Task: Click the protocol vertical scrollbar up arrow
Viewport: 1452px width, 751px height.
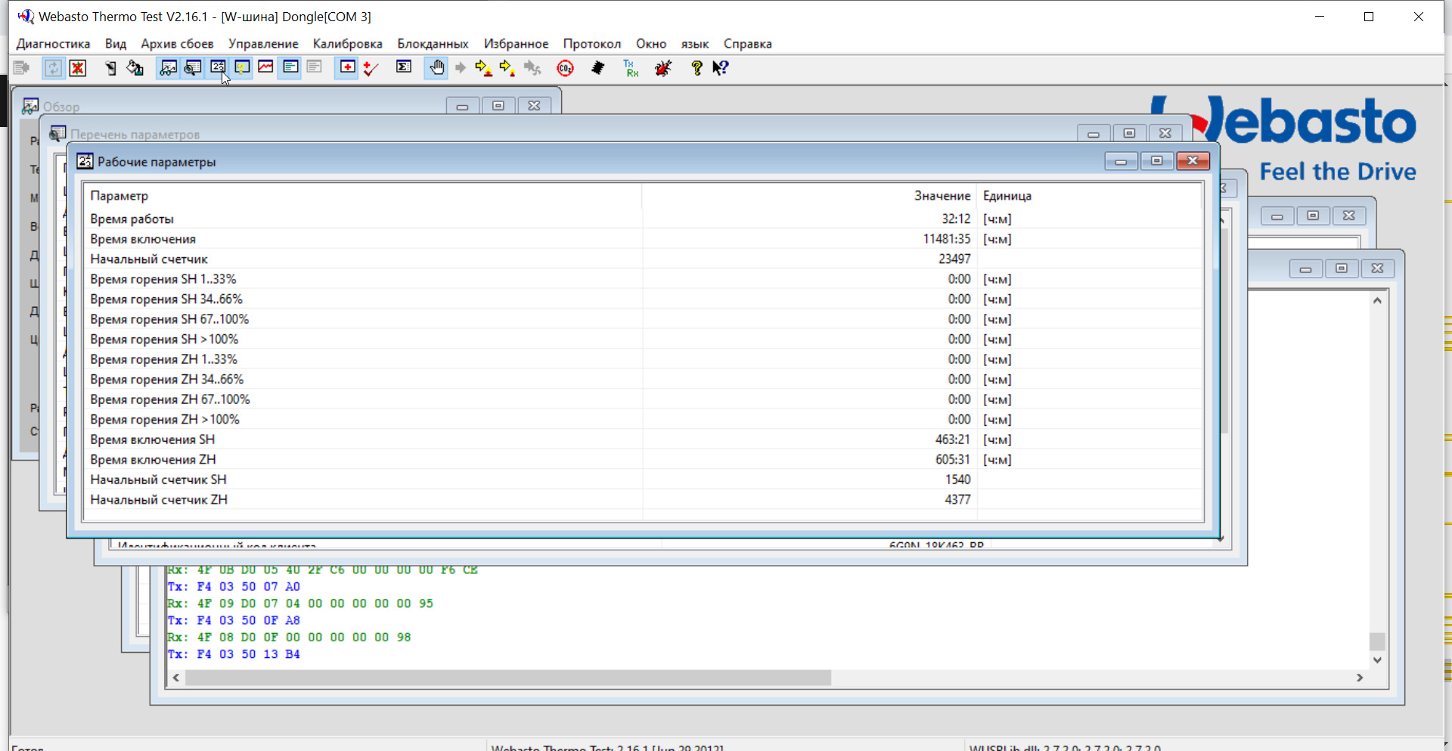Action: pyautogui.click(x=1377, y=301)
